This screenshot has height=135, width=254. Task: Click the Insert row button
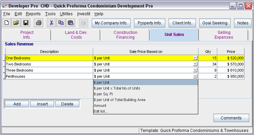click(42, 104)
